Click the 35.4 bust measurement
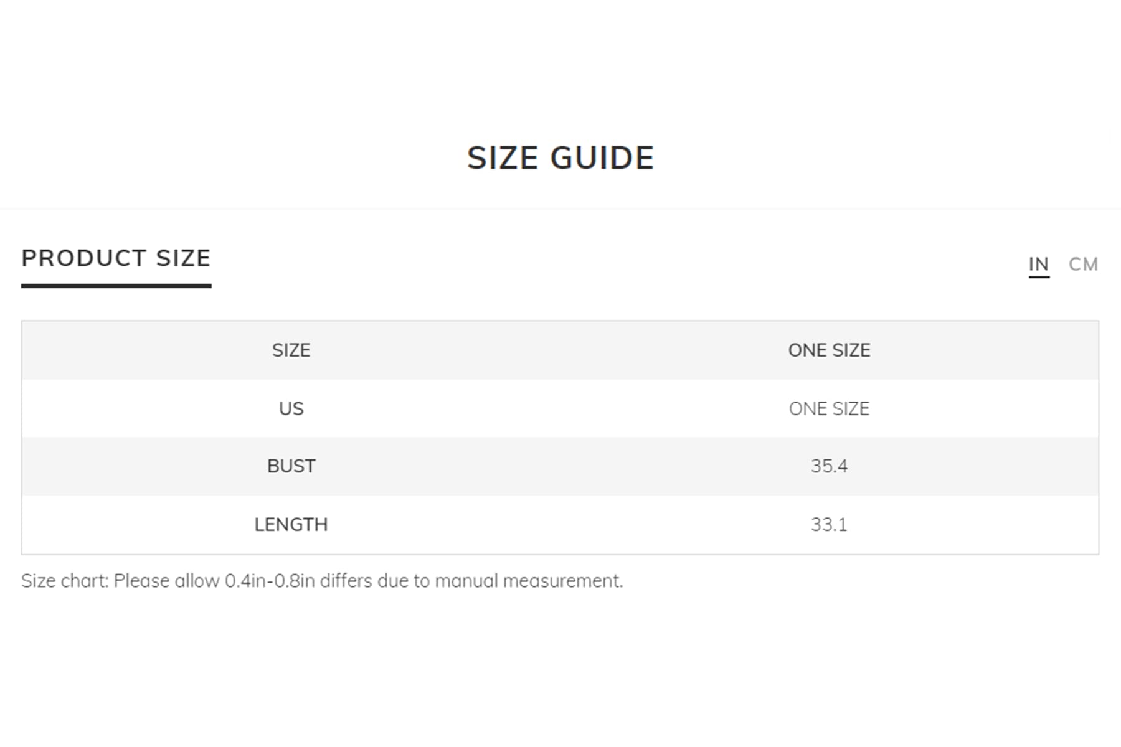 pyautogui.click(x=829, y=466)
